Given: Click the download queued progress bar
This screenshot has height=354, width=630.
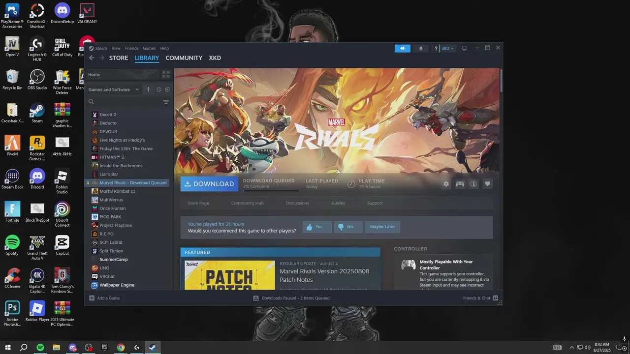Looking at the screenshot, I should tap(271, 190).
